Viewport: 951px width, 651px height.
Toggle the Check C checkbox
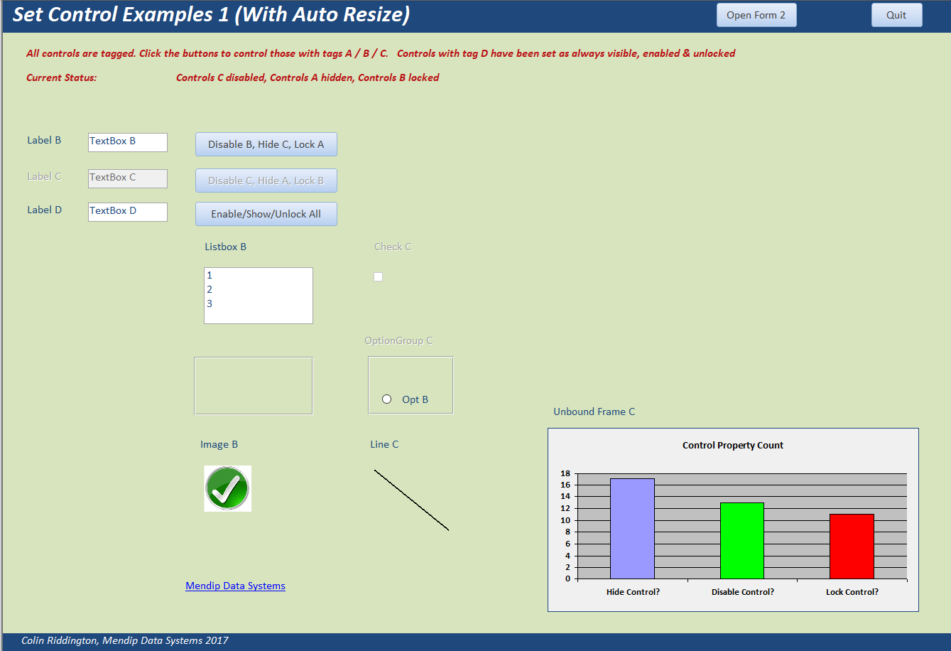[378, 276]
